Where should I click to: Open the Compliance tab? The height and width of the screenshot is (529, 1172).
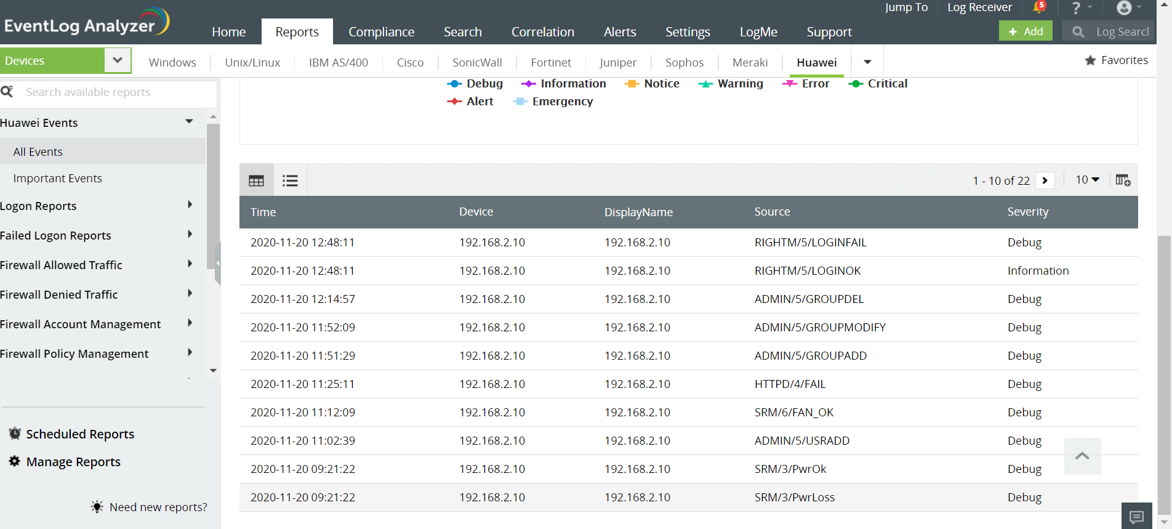[x=382, y=31]
